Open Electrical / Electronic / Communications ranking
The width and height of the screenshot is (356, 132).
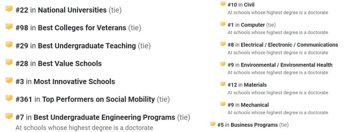coord(289,45)
